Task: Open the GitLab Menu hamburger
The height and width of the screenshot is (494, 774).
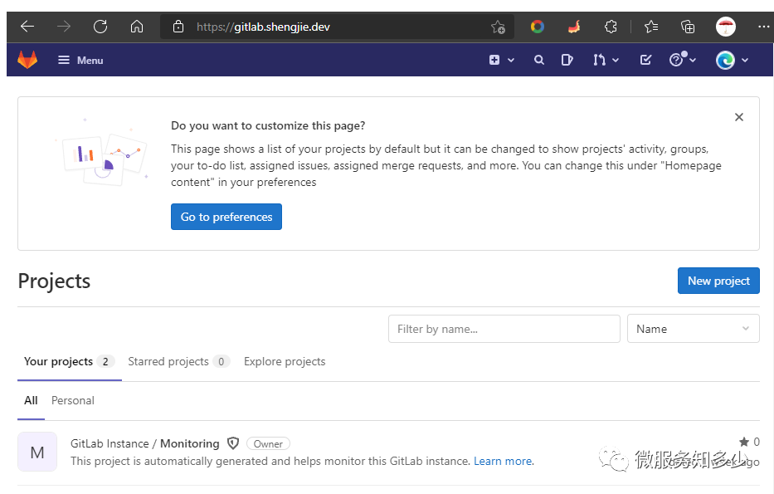Action: (x=80, y=61)
